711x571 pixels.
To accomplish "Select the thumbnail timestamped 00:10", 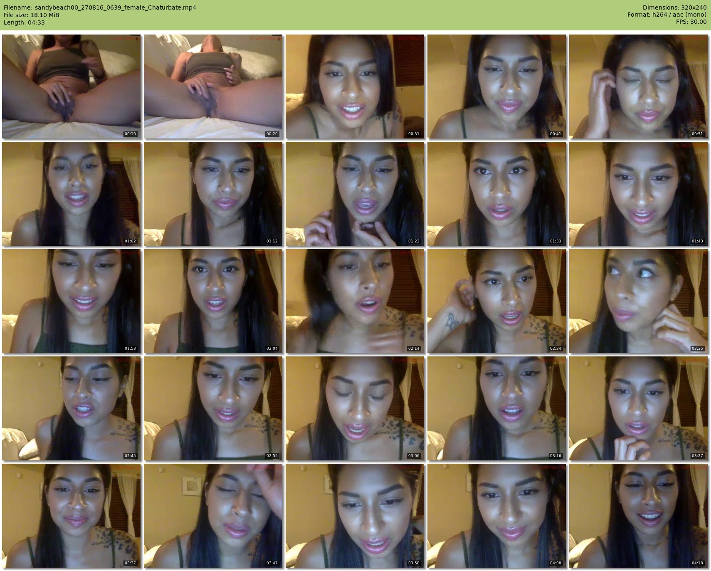I will point(72,87).
